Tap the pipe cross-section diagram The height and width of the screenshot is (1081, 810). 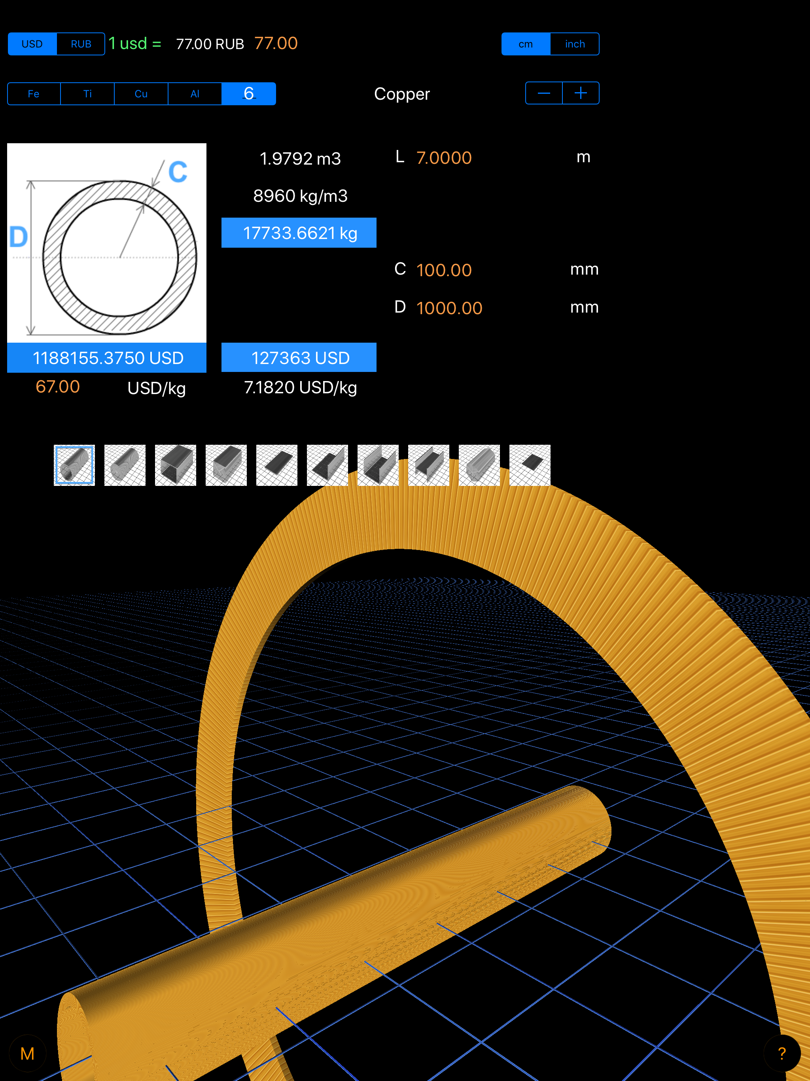pos(107,243)
